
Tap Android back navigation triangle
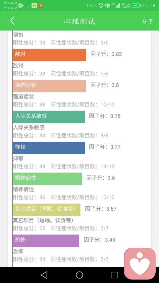[44, 275]
